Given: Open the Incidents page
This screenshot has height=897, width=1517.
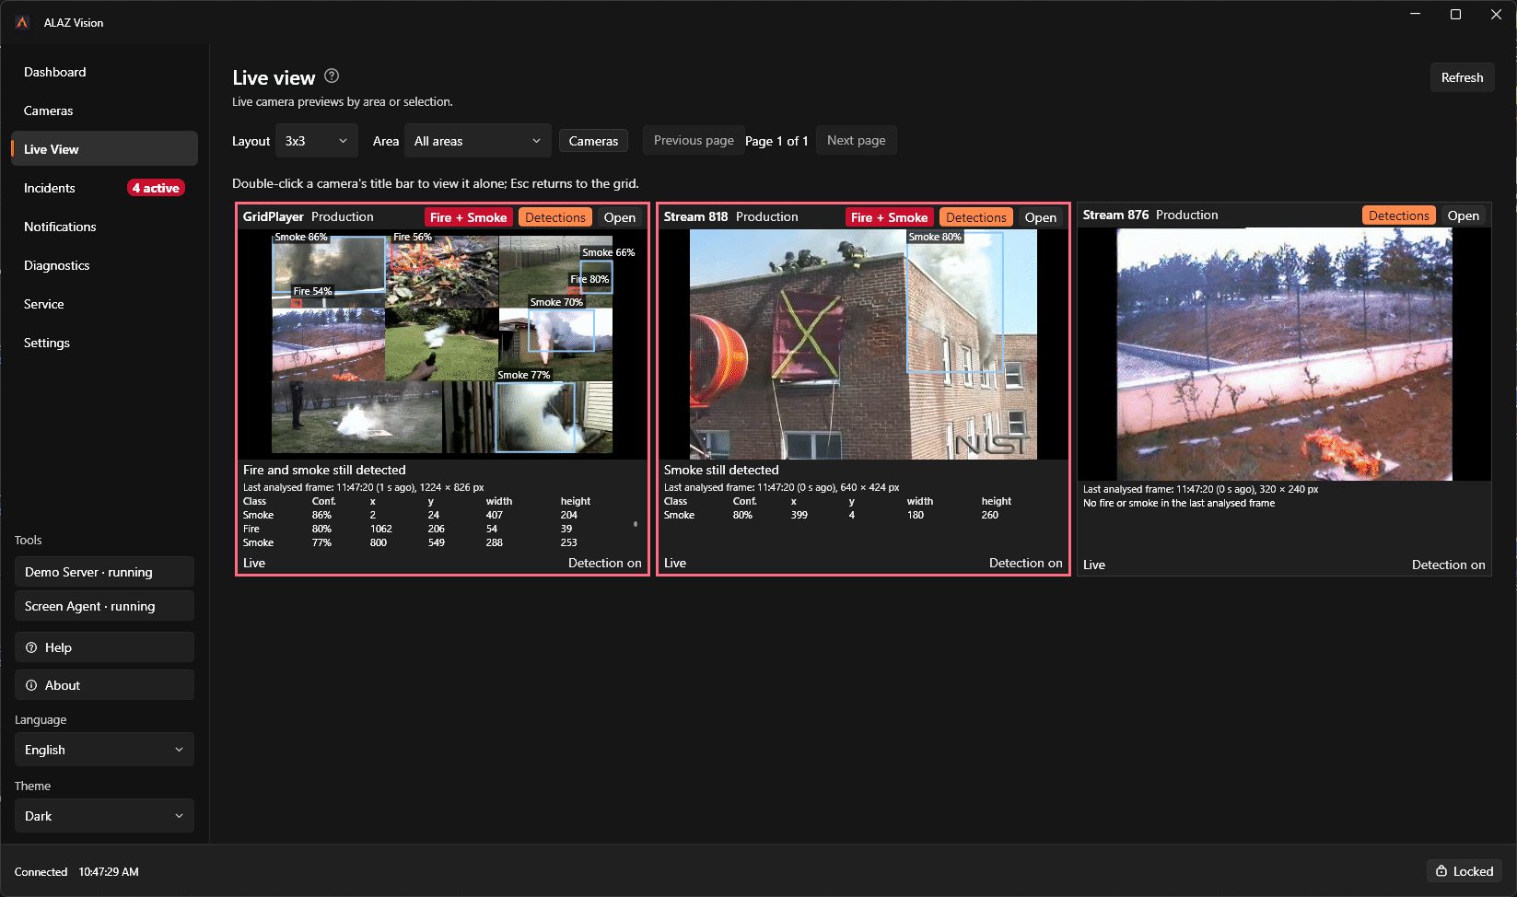Looking at the screenshot, I should point(104,188).
